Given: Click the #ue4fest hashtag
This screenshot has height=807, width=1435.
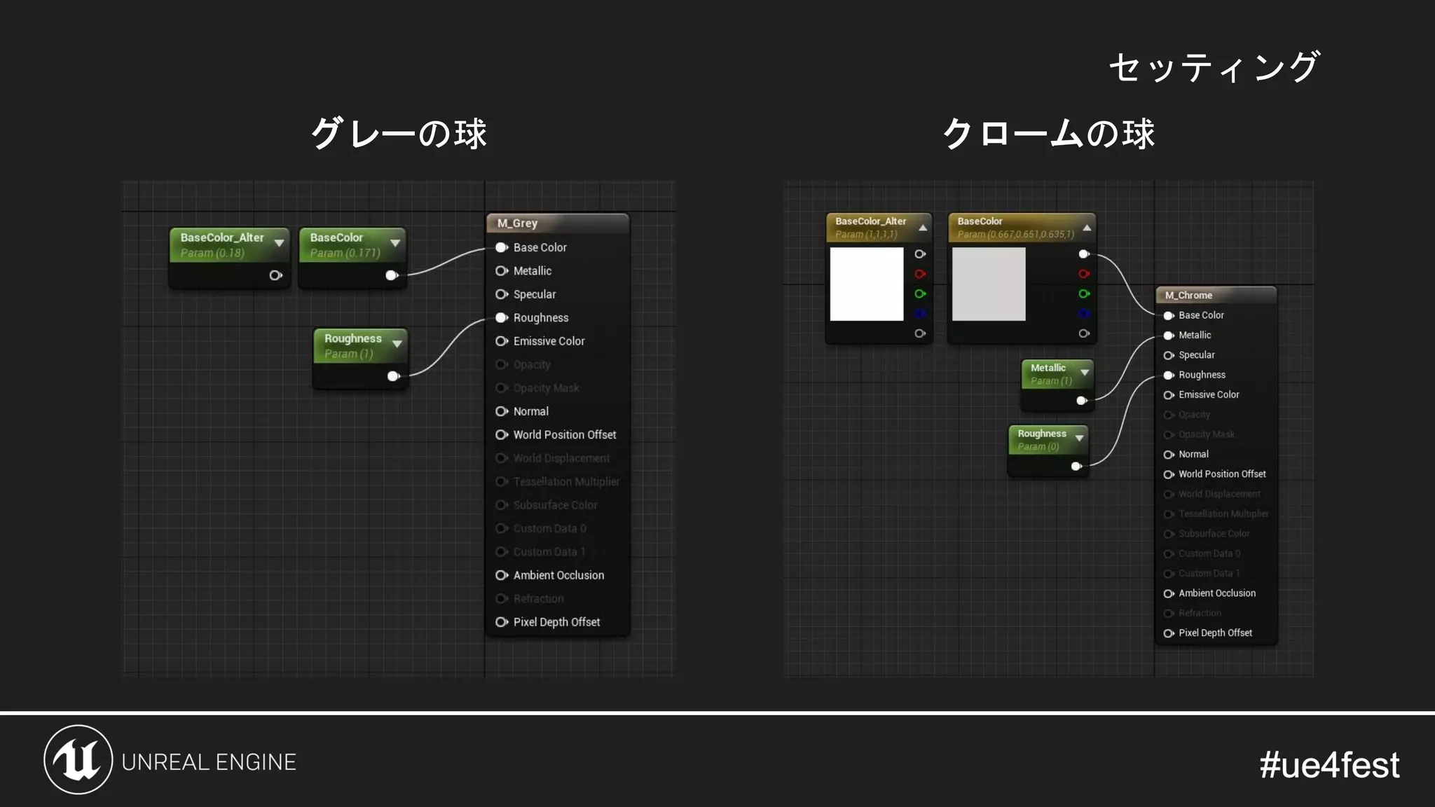Looking at the screenshot, I should coord(1329,764).
